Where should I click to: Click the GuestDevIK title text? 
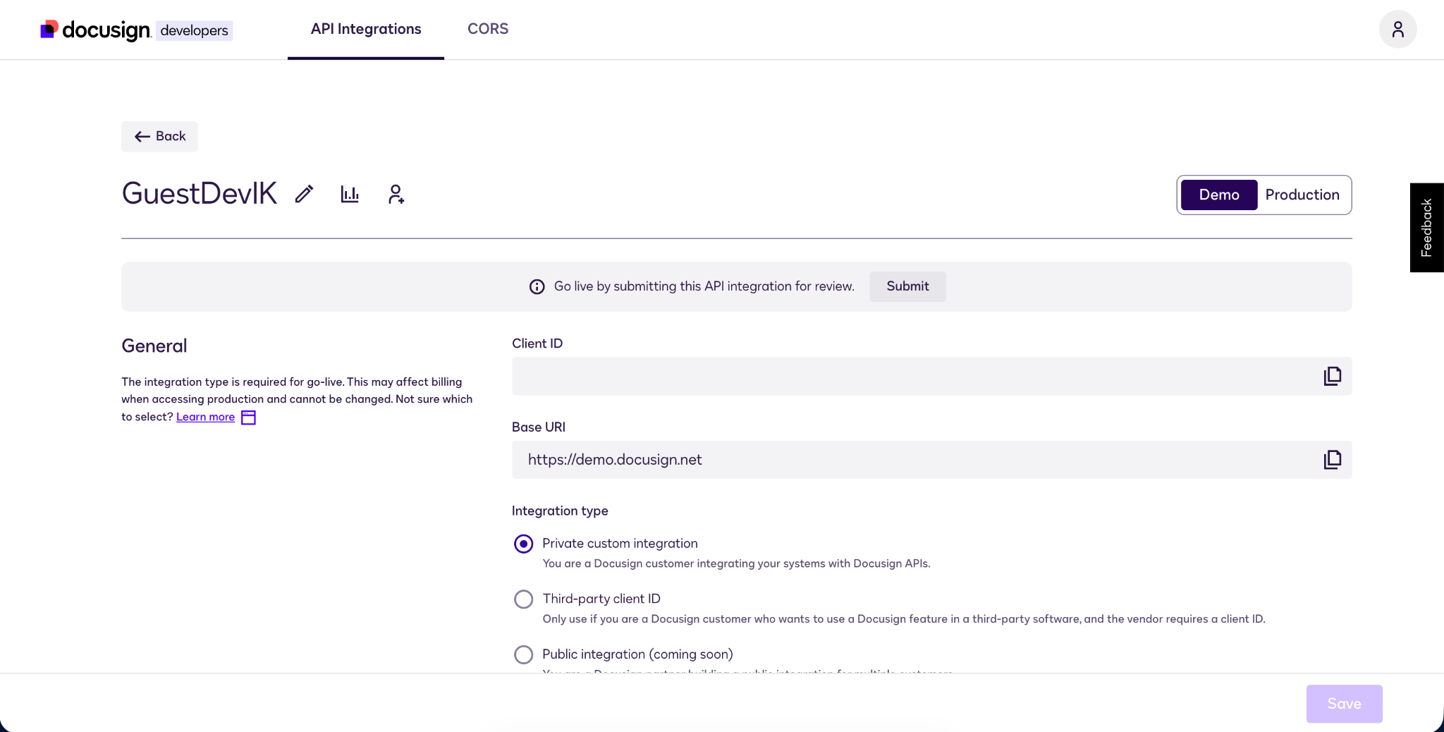click(x=200, y=194)
